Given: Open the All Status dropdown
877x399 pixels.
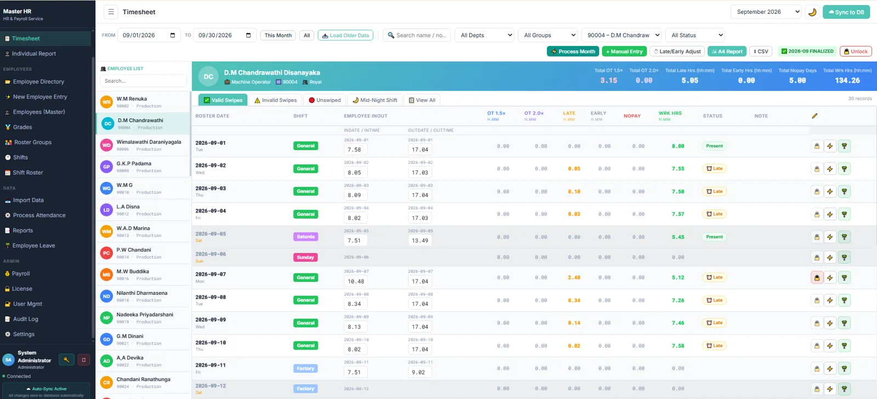Looking at the screenshot, I should [x=696, y=35].
